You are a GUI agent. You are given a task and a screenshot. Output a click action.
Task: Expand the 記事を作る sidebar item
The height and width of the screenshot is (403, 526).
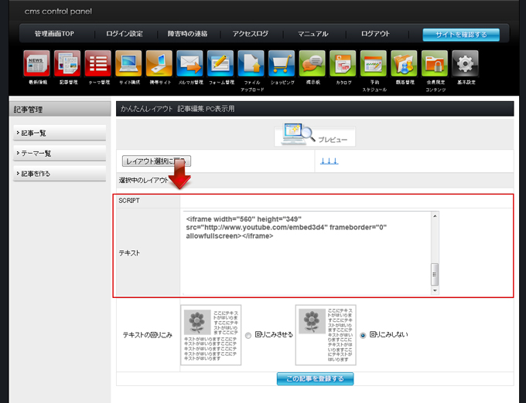60,174
